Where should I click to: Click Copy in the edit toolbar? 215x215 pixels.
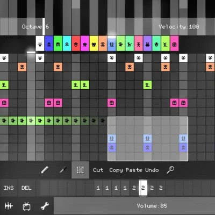tap(116, 170)
